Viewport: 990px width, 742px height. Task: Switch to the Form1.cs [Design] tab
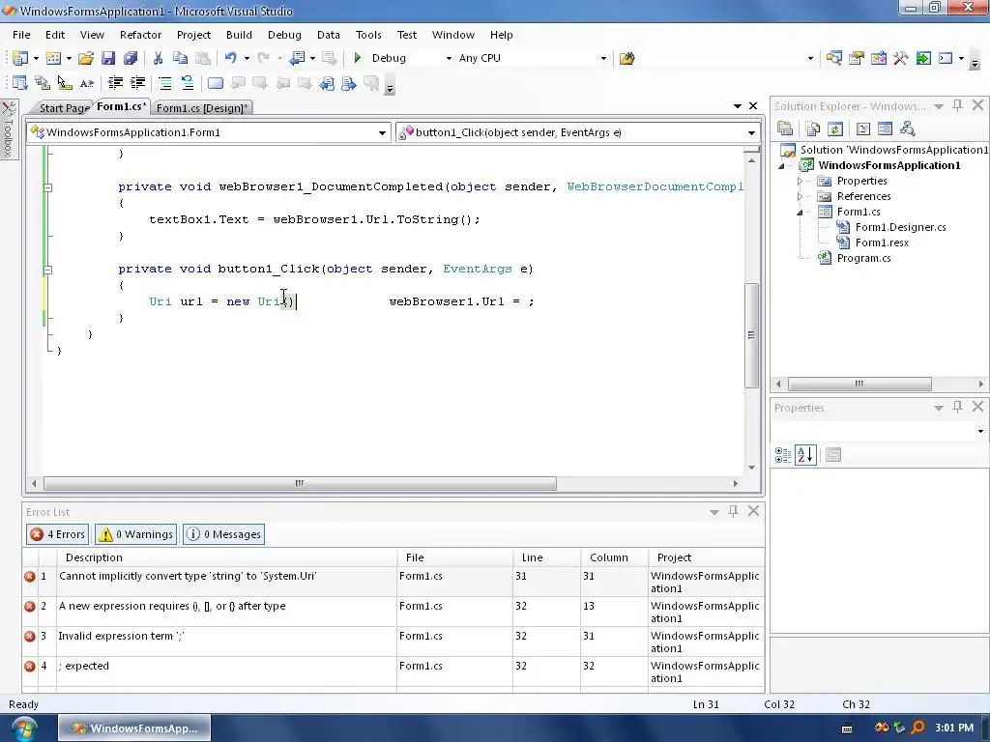point(202,108)
